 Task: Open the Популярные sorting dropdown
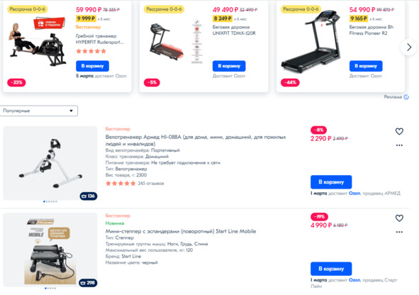point(39,111)
